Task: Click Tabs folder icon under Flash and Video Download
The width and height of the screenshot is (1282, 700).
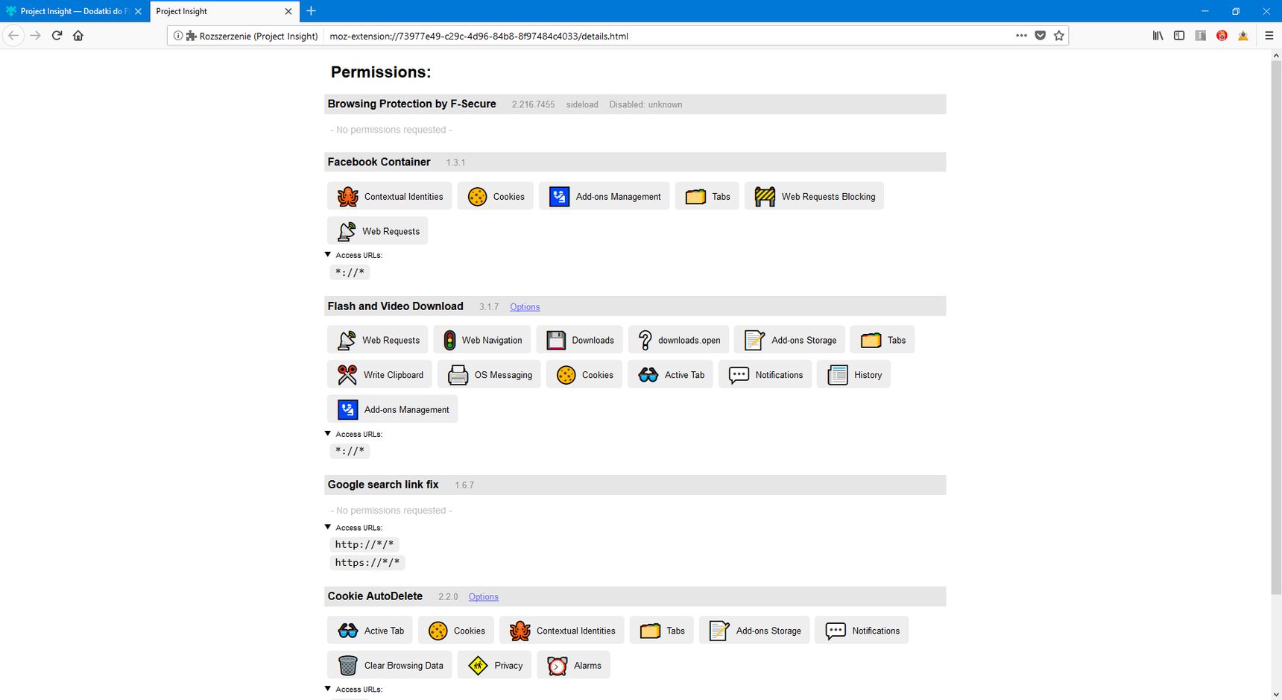Action: (871, 340)
